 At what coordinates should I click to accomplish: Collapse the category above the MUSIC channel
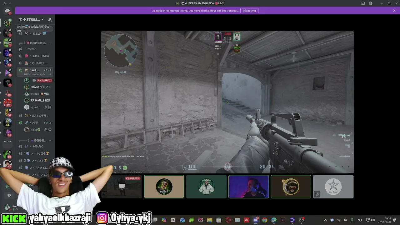click(35, 140)
